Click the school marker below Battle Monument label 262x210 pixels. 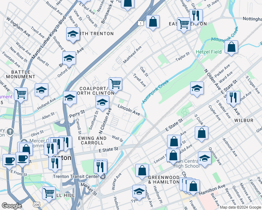41,91
